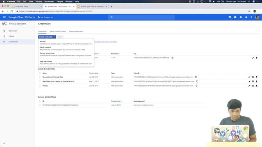
Task: Check the service account key row checkbox
Action: [40, 105]
